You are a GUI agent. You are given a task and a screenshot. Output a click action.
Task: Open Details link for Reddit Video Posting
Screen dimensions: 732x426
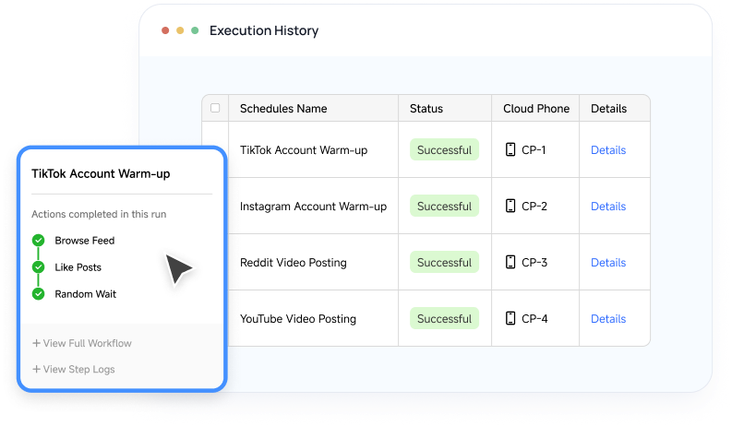608,263
